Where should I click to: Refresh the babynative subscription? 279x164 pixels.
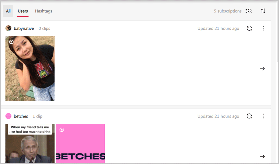coord(249,28)
